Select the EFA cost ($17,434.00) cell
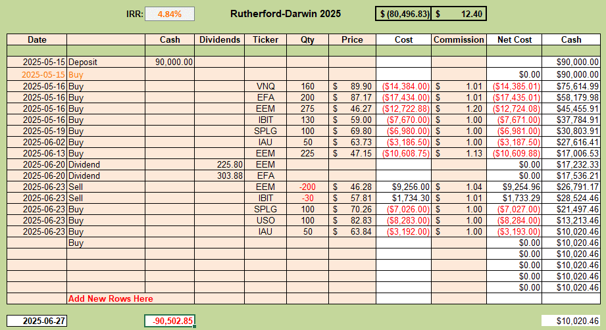Viewport: 606px width, 330px height. pyautogui.click(x=403, y=98)
